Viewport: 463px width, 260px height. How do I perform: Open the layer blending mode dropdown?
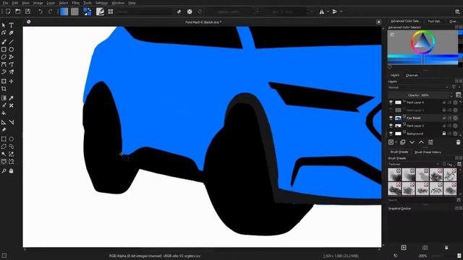419,87
